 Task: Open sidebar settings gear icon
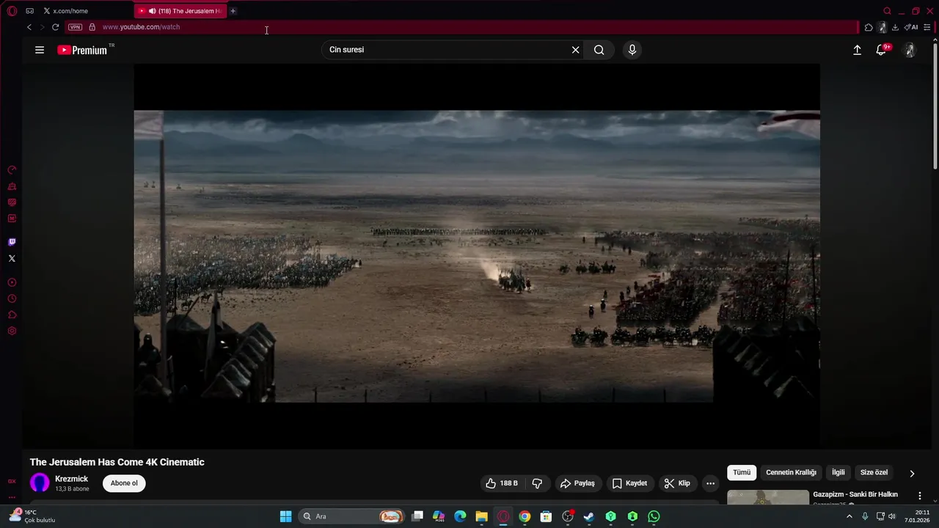(12, 331)
